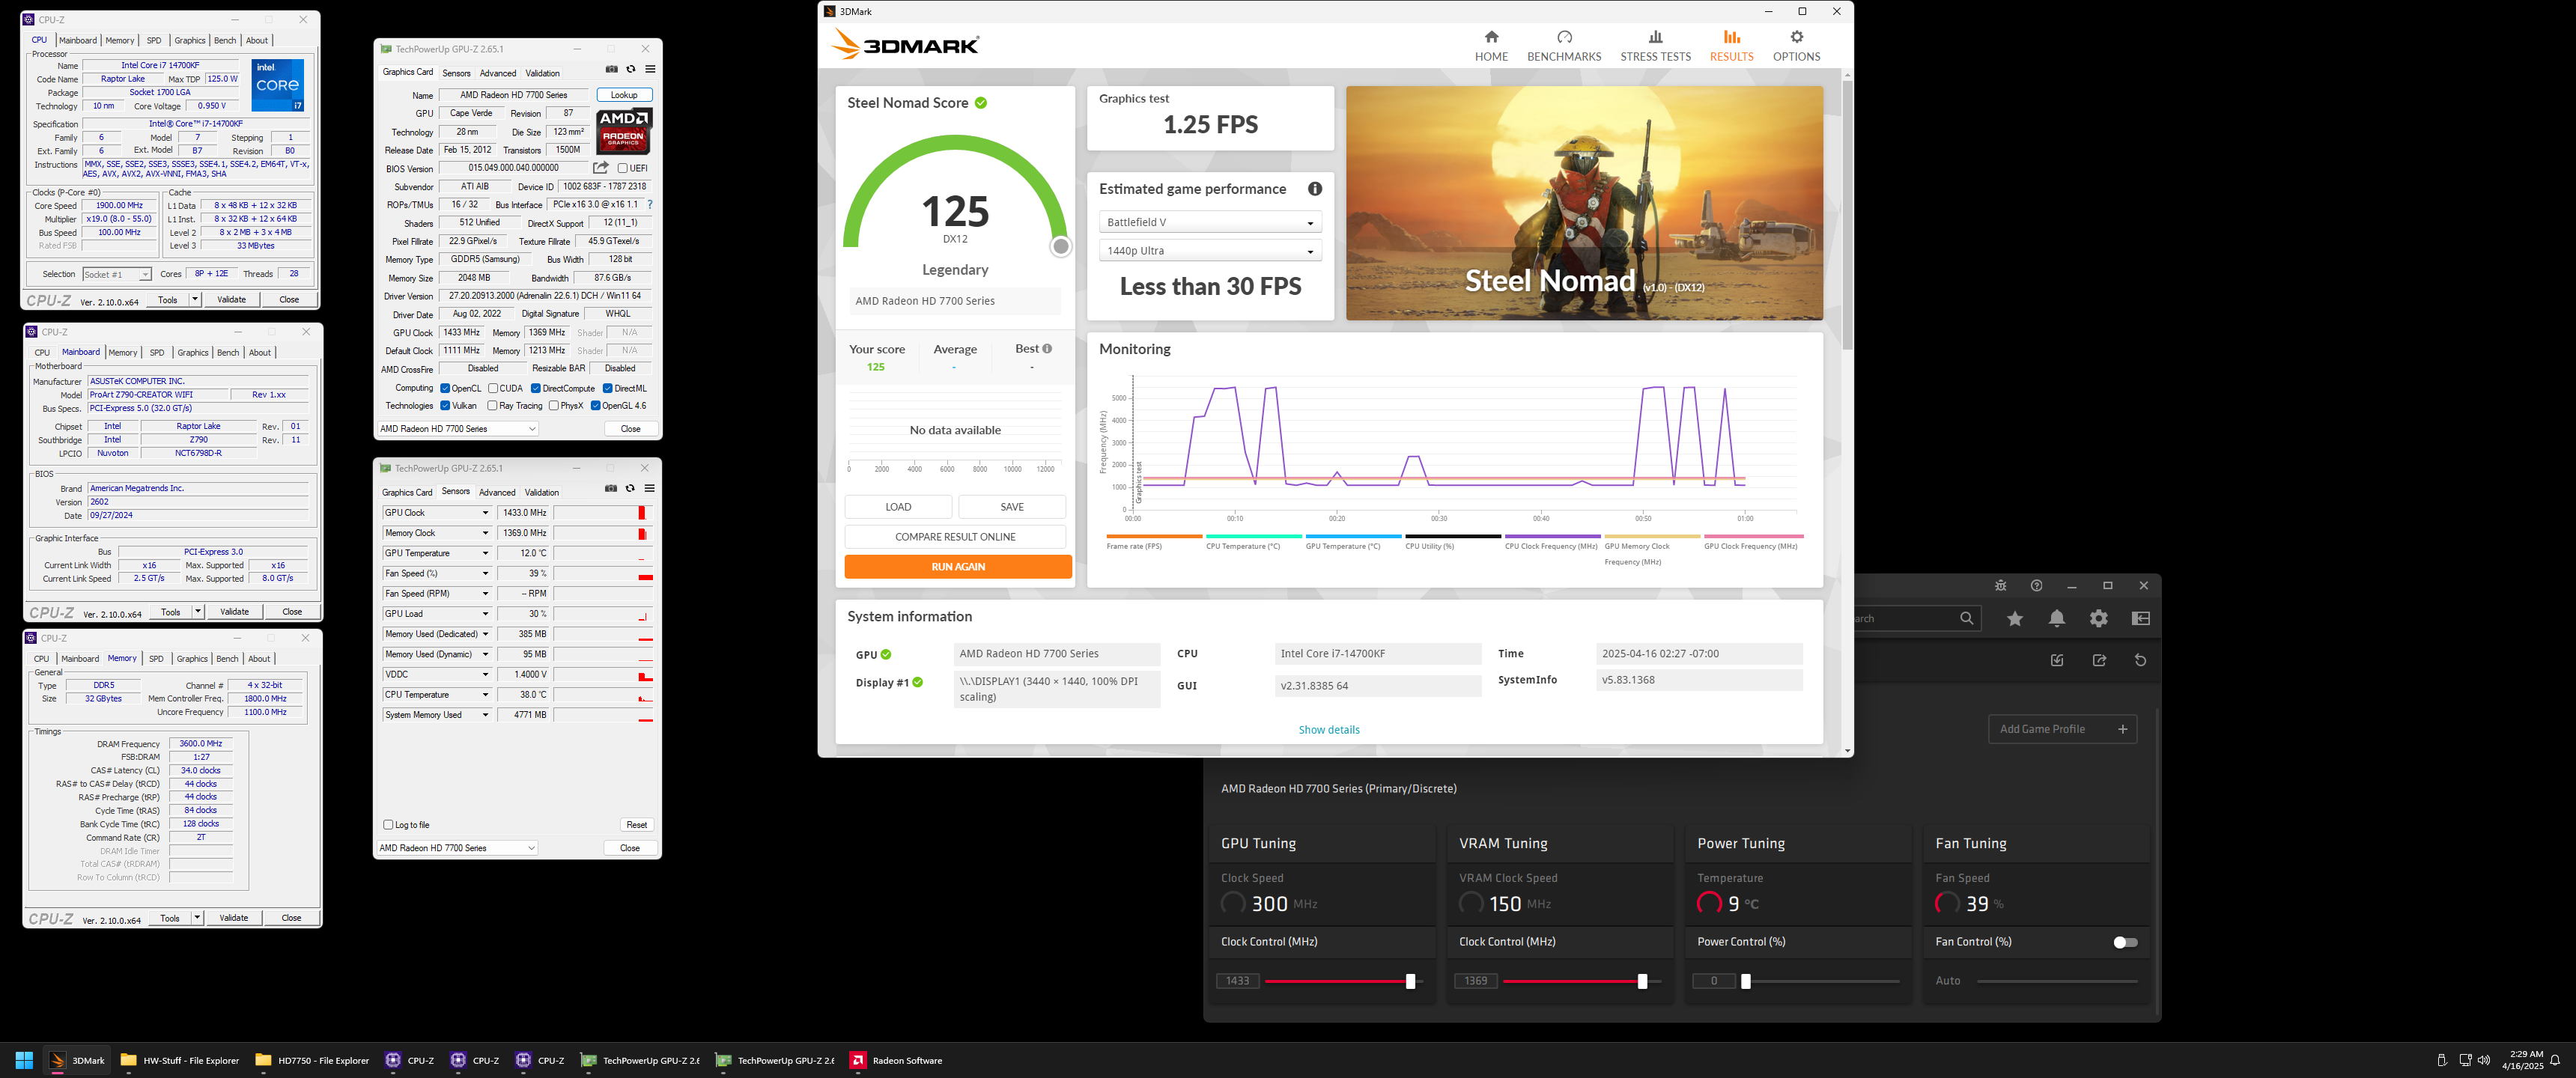This screenshot has width=2576, height=1078.
Task: Open the help icon in Radeon Software
Action: (2036, 586)
